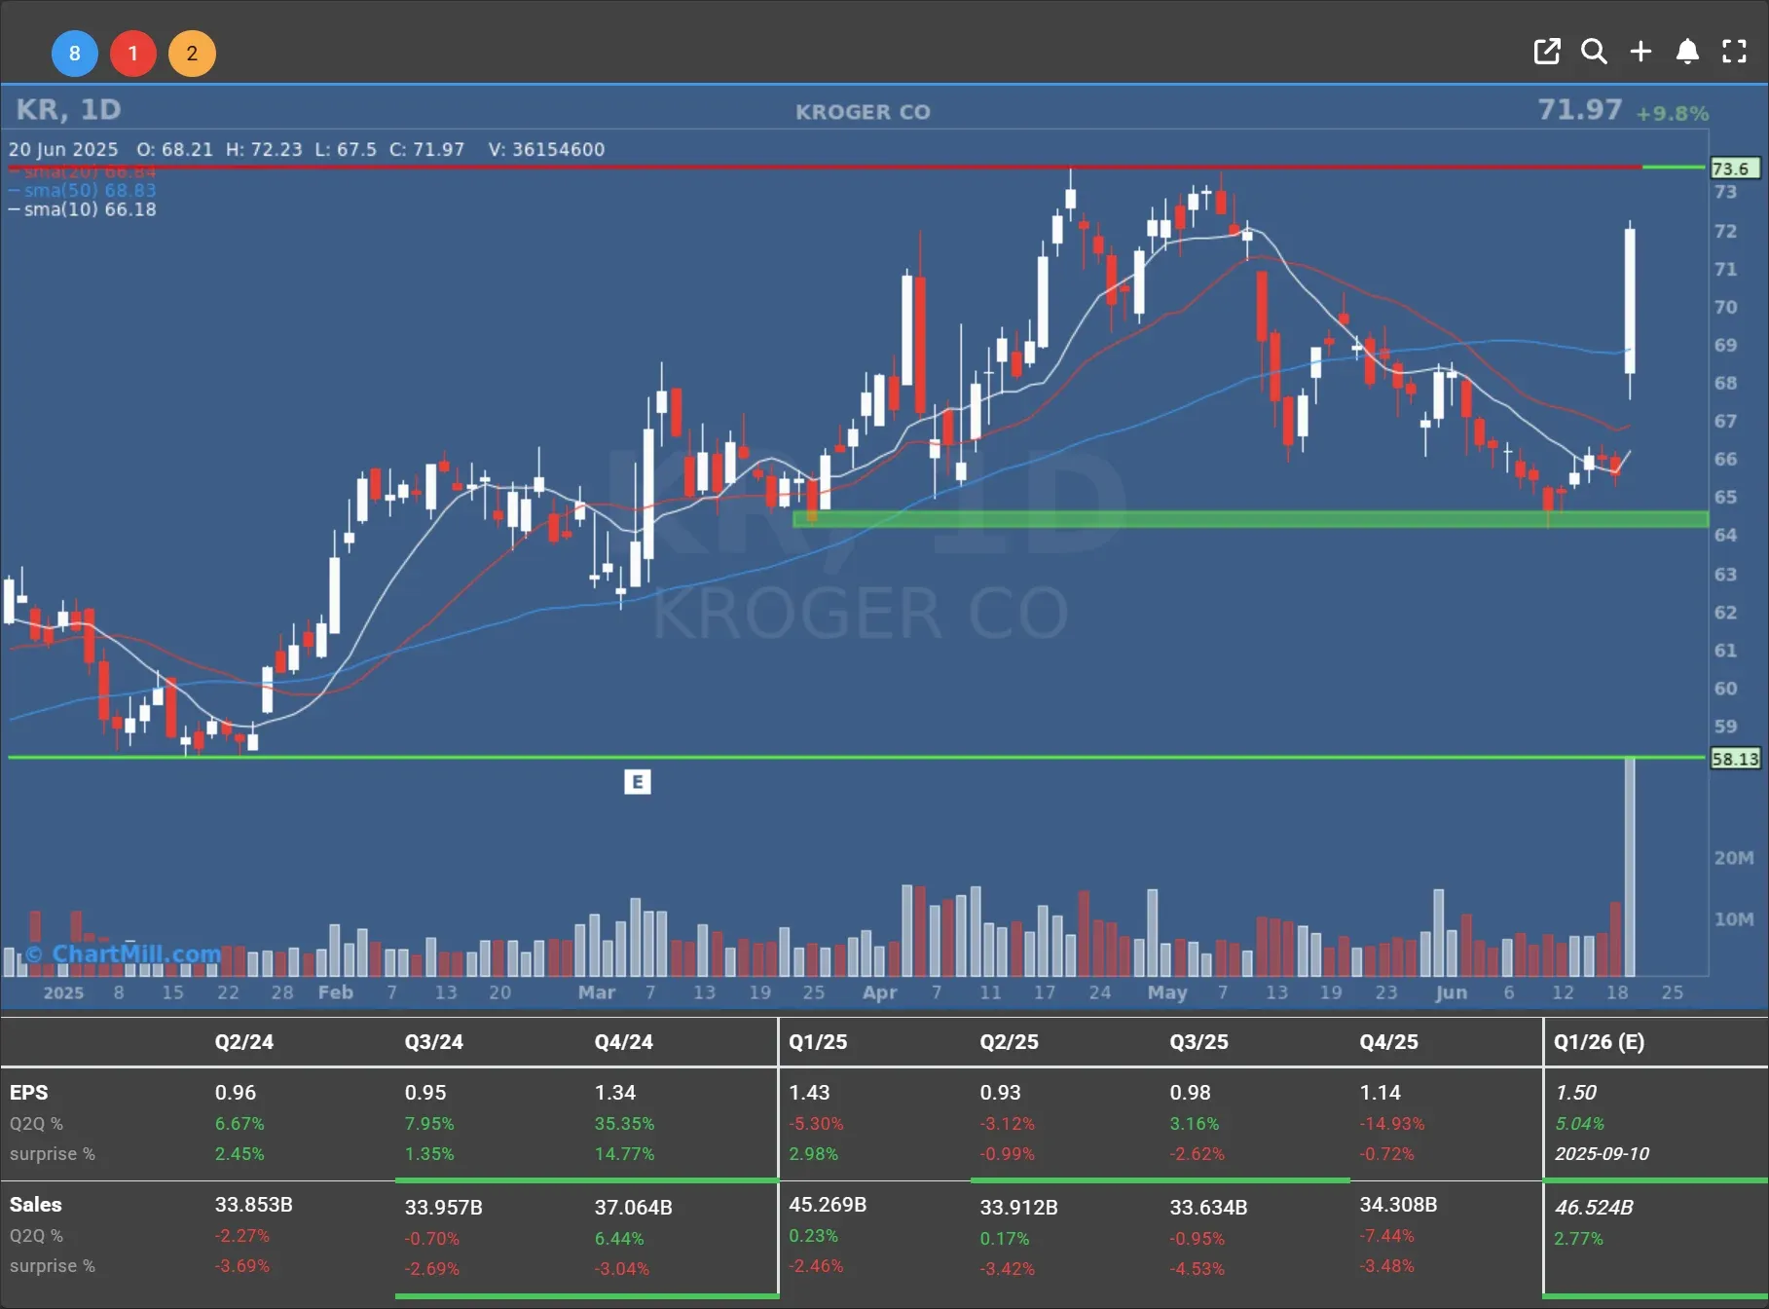Click the KR, 1D ticker label
This screenshot has height=1309, width=1769.
pos(68,109)
